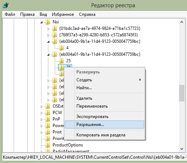The height and width of the screenshot is (163, 187).
Task: Select the ProductOptions key label
Action: [68, 145]
